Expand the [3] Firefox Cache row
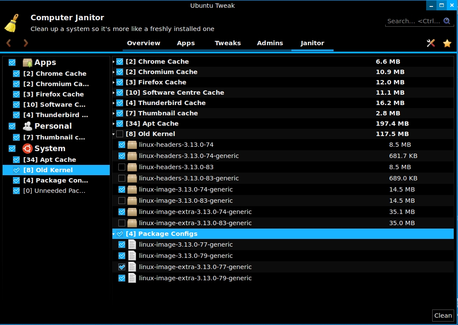Screen dimensions: 458x325 114,83
